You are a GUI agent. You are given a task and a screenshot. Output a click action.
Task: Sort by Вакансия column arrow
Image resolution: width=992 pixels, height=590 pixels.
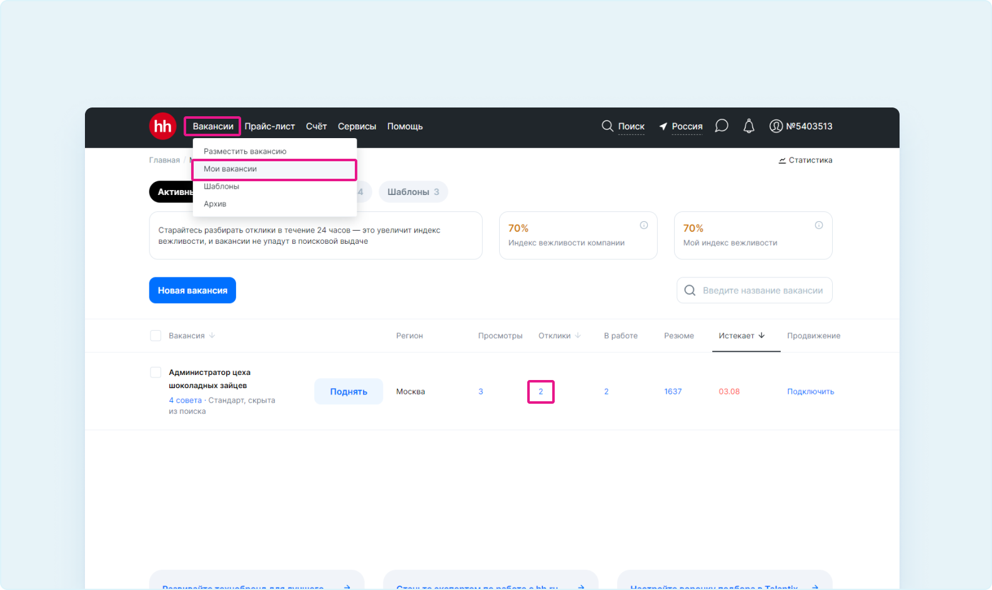pyautogui.click(x=212, y=336)
